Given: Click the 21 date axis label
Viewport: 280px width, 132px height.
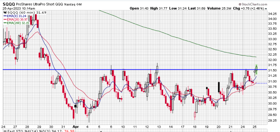Looking at the screenshot, I should point(231,127).
